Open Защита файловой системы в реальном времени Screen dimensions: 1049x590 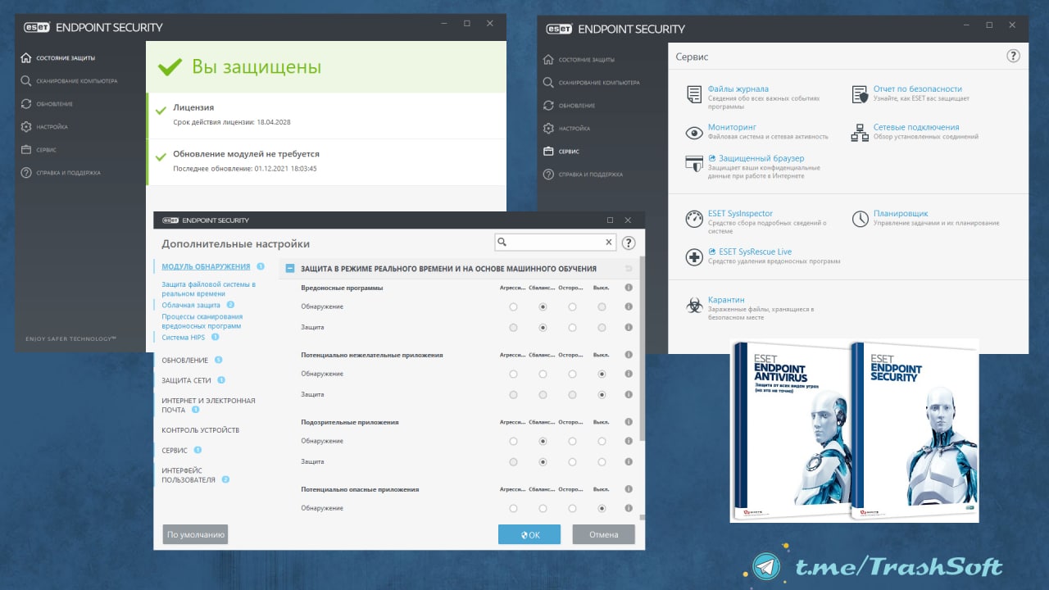[x=209, y=288]
